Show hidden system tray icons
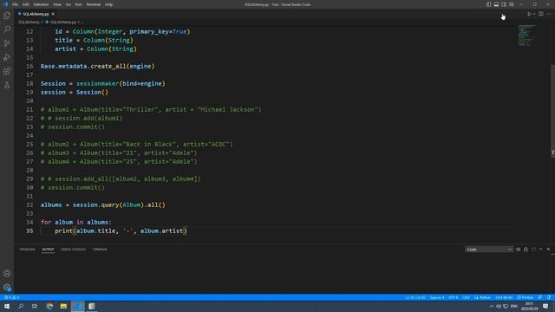 point(492,306)
